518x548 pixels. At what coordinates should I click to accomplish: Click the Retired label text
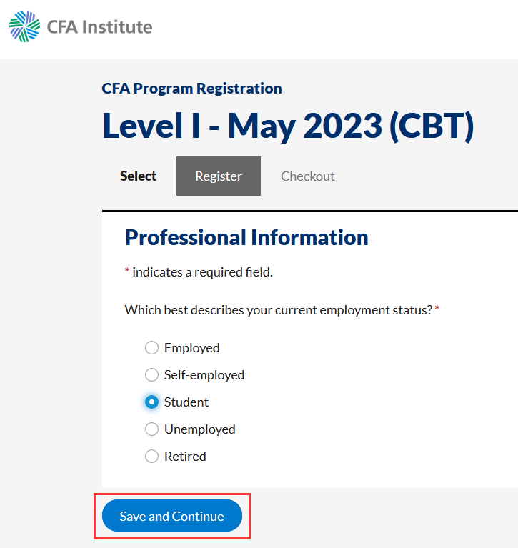click(185, 457)
